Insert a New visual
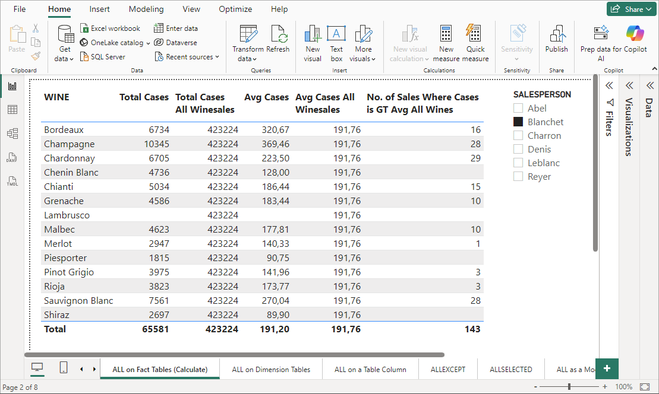The height and width of the screenshot is (394, 659). (313, 43)
